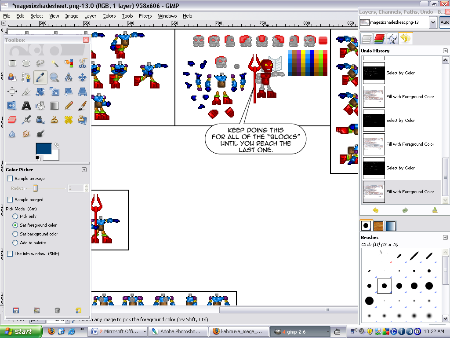Toggle Sample average checkbox

pos(10,179)
